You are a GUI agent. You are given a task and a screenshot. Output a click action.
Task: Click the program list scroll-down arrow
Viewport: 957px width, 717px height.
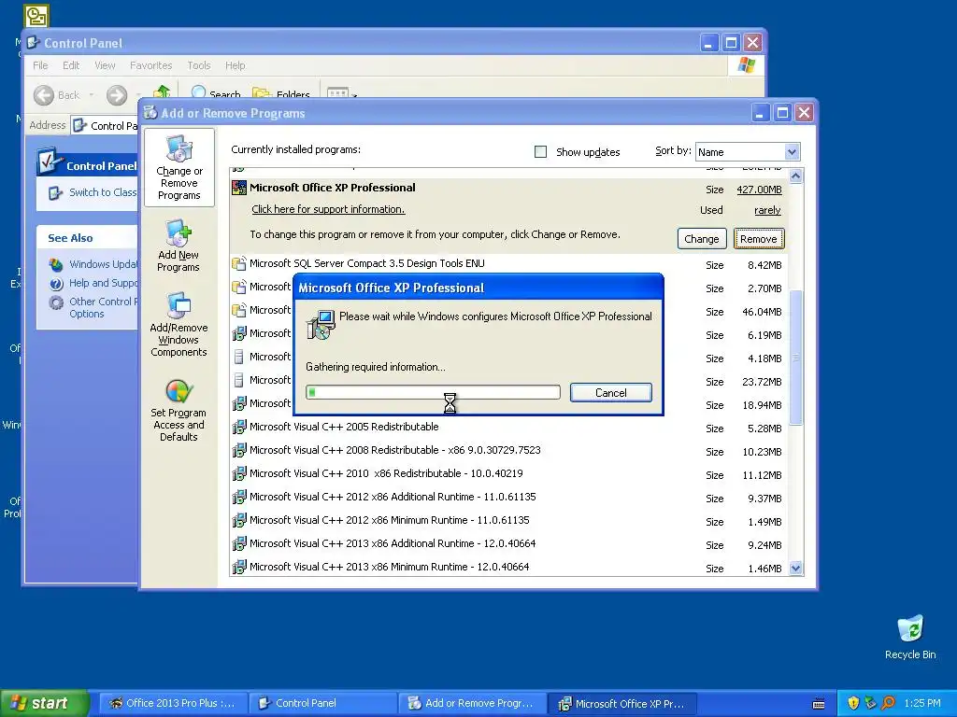pos(796,569)
